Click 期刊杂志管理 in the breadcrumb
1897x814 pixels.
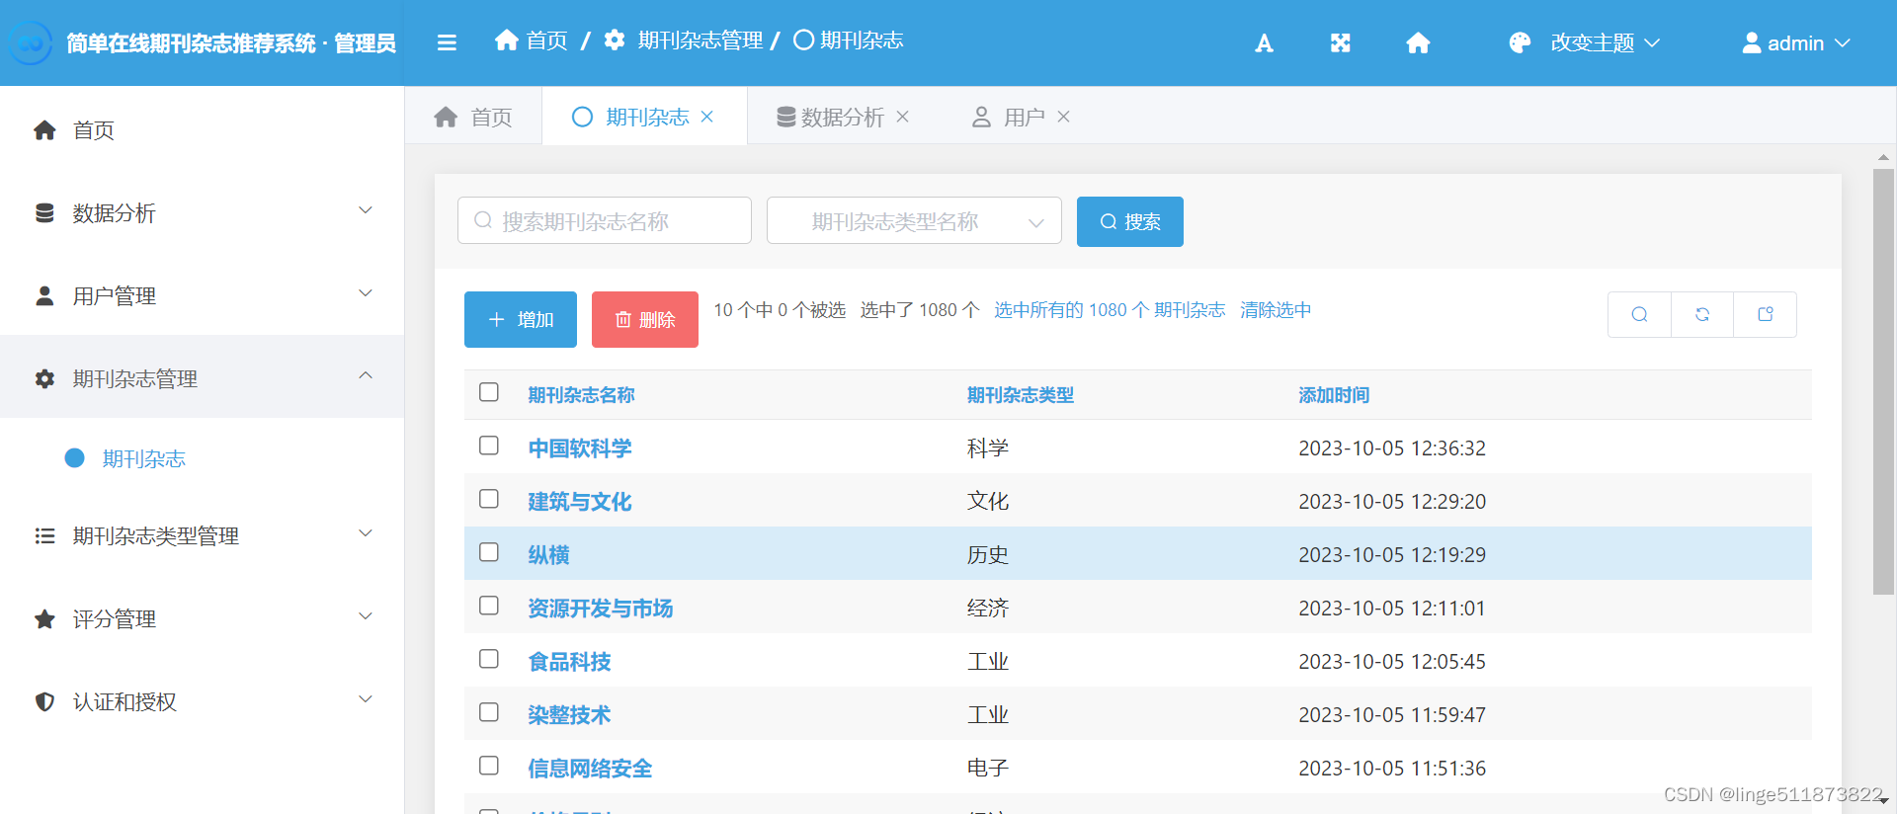coord(700,40)
